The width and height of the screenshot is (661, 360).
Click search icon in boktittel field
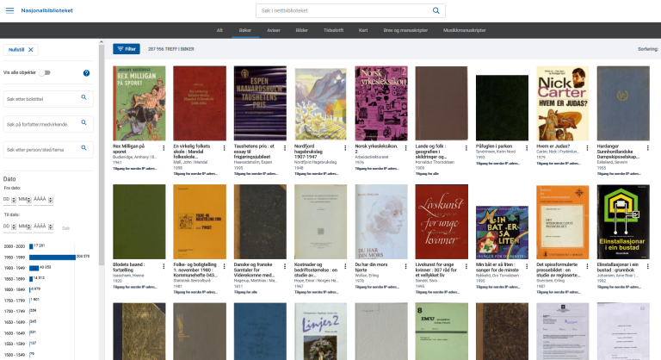(83, 97)
